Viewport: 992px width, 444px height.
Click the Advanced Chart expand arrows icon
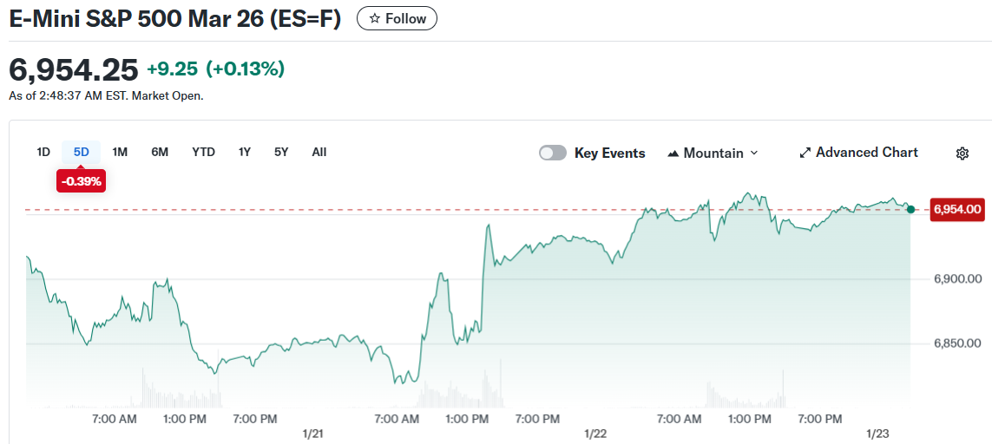click(805, 153)
